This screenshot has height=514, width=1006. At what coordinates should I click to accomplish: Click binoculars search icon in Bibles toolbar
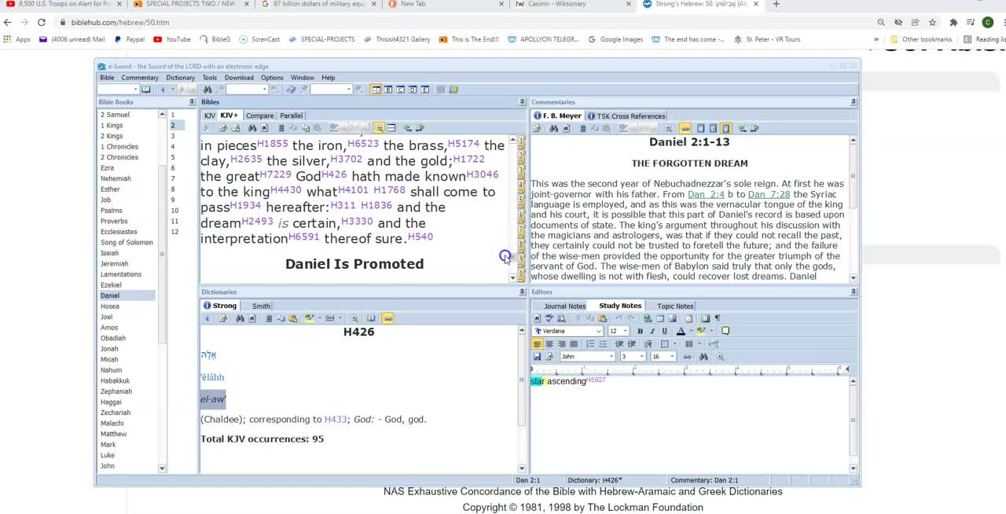pyautogui.click(x=252, y=128)
